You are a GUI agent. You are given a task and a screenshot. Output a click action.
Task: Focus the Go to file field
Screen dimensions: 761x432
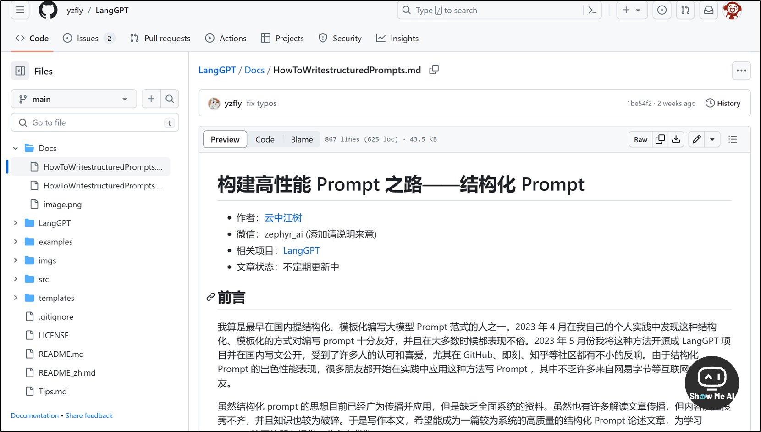tap(95, 122)
